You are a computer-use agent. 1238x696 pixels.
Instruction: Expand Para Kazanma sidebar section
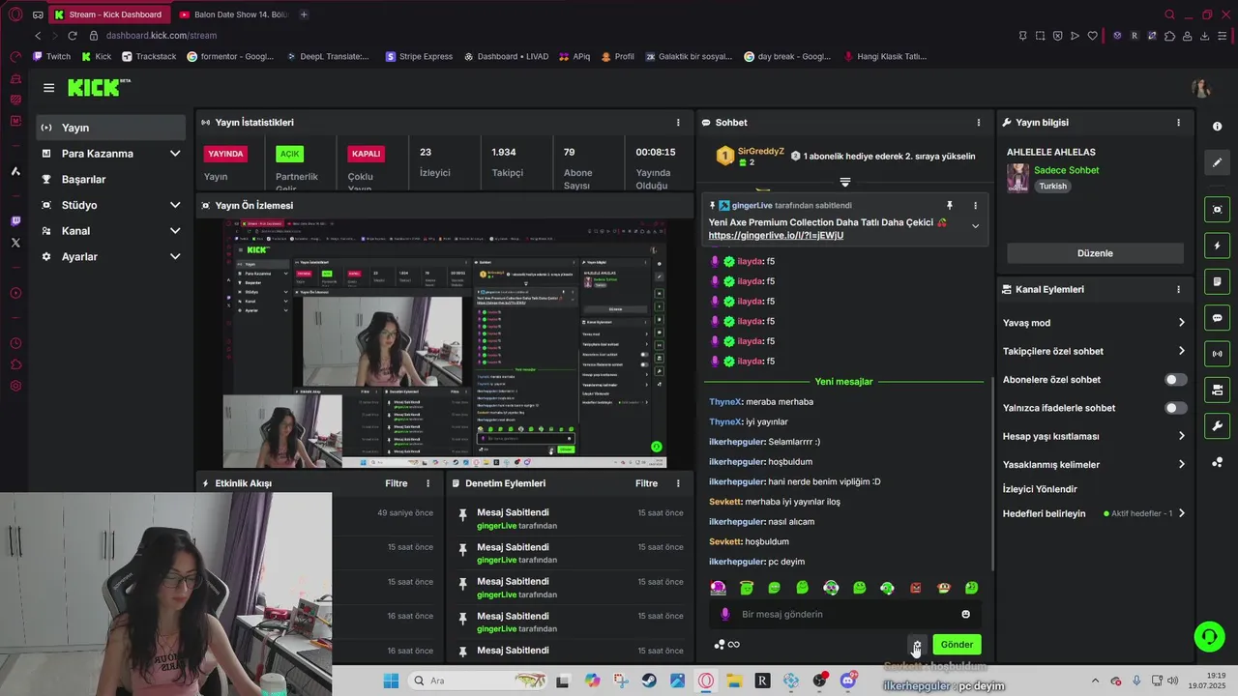point(111,154)
